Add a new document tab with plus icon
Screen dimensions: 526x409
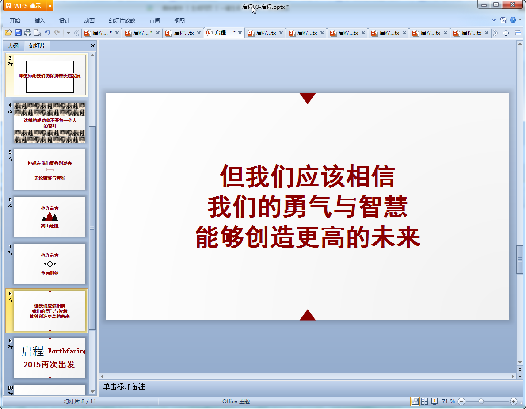(x=506, y=33)
